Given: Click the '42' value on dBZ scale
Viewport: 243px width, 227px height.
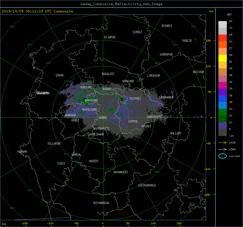Looking at the screenshot, I should (x=231, y=82).
